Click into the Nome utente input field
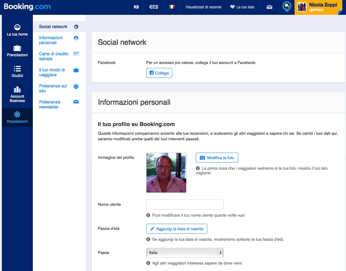 click(x=185, y=205)
